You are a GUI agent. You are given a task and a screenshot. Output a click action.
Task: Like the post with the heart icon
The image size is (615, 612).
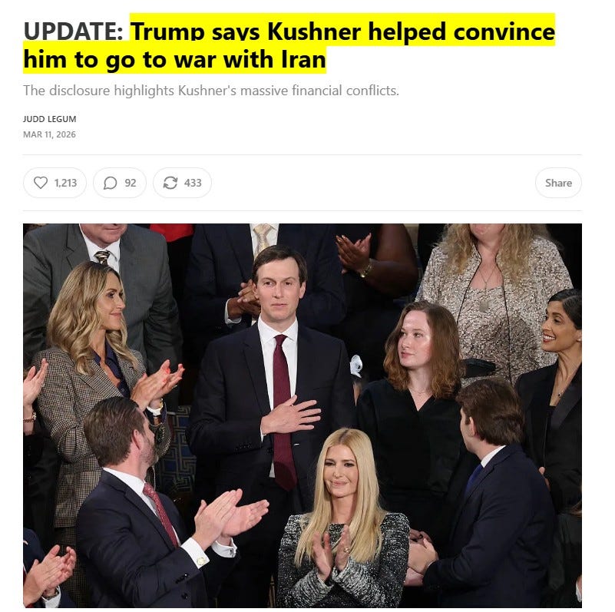[x=41, y=183]
